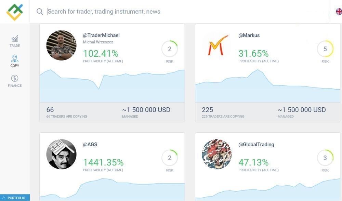
Task: Click the LiteFinance logo icon
Action: tap(14, 12)
